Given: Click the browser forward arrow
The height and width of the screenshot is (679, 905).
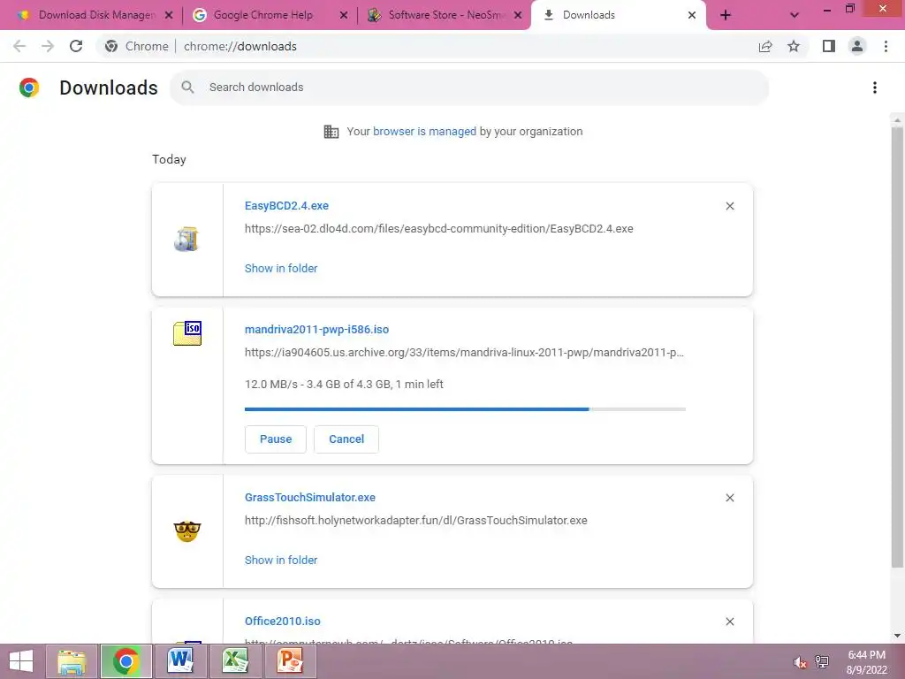Looking at the screenshot, I should 48,46.
